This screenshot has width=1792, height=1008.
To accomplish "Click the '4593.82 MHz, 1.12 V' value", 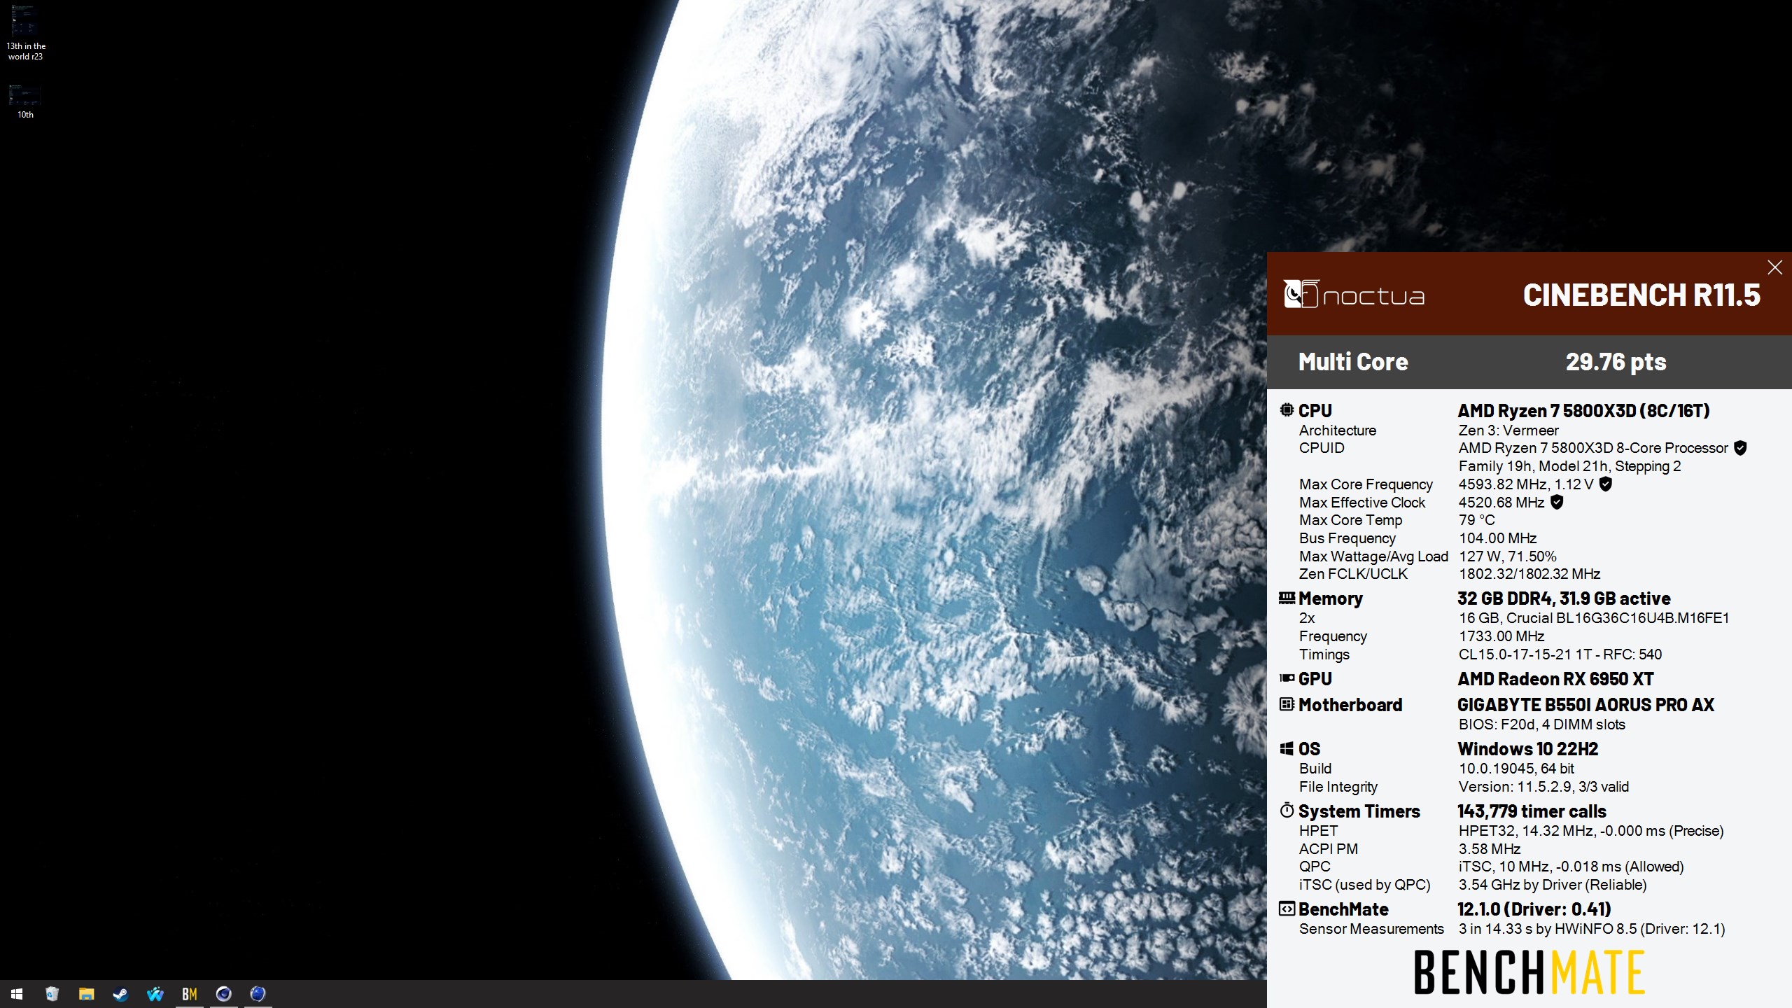I will 1526,484.
